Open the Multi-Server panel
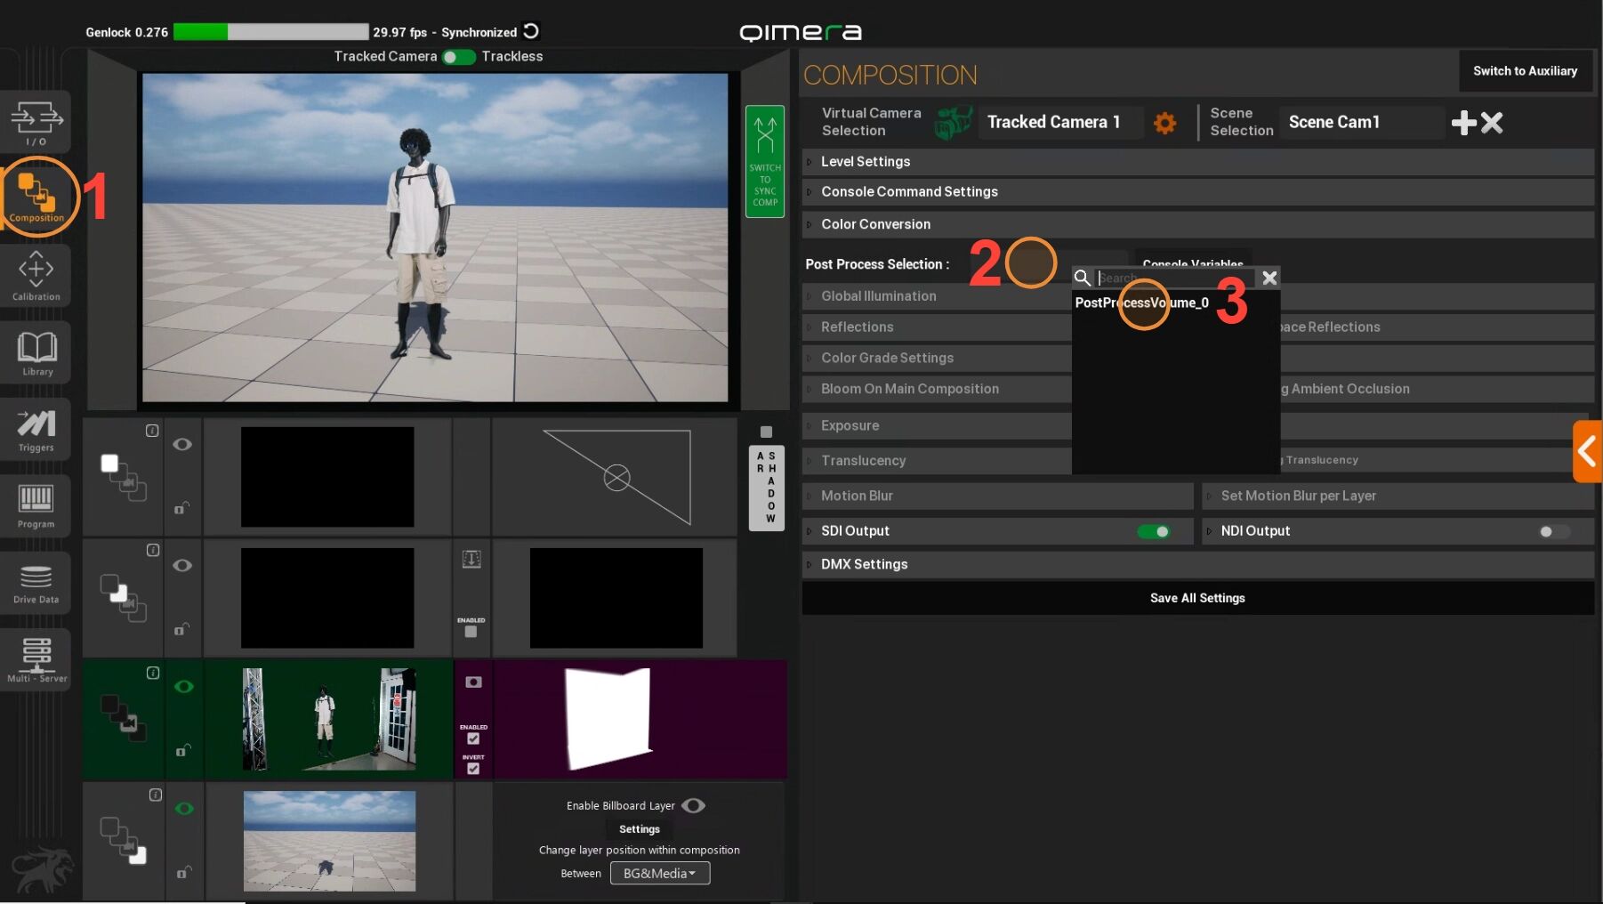1603x904 pixels. (x=36, y=659)
